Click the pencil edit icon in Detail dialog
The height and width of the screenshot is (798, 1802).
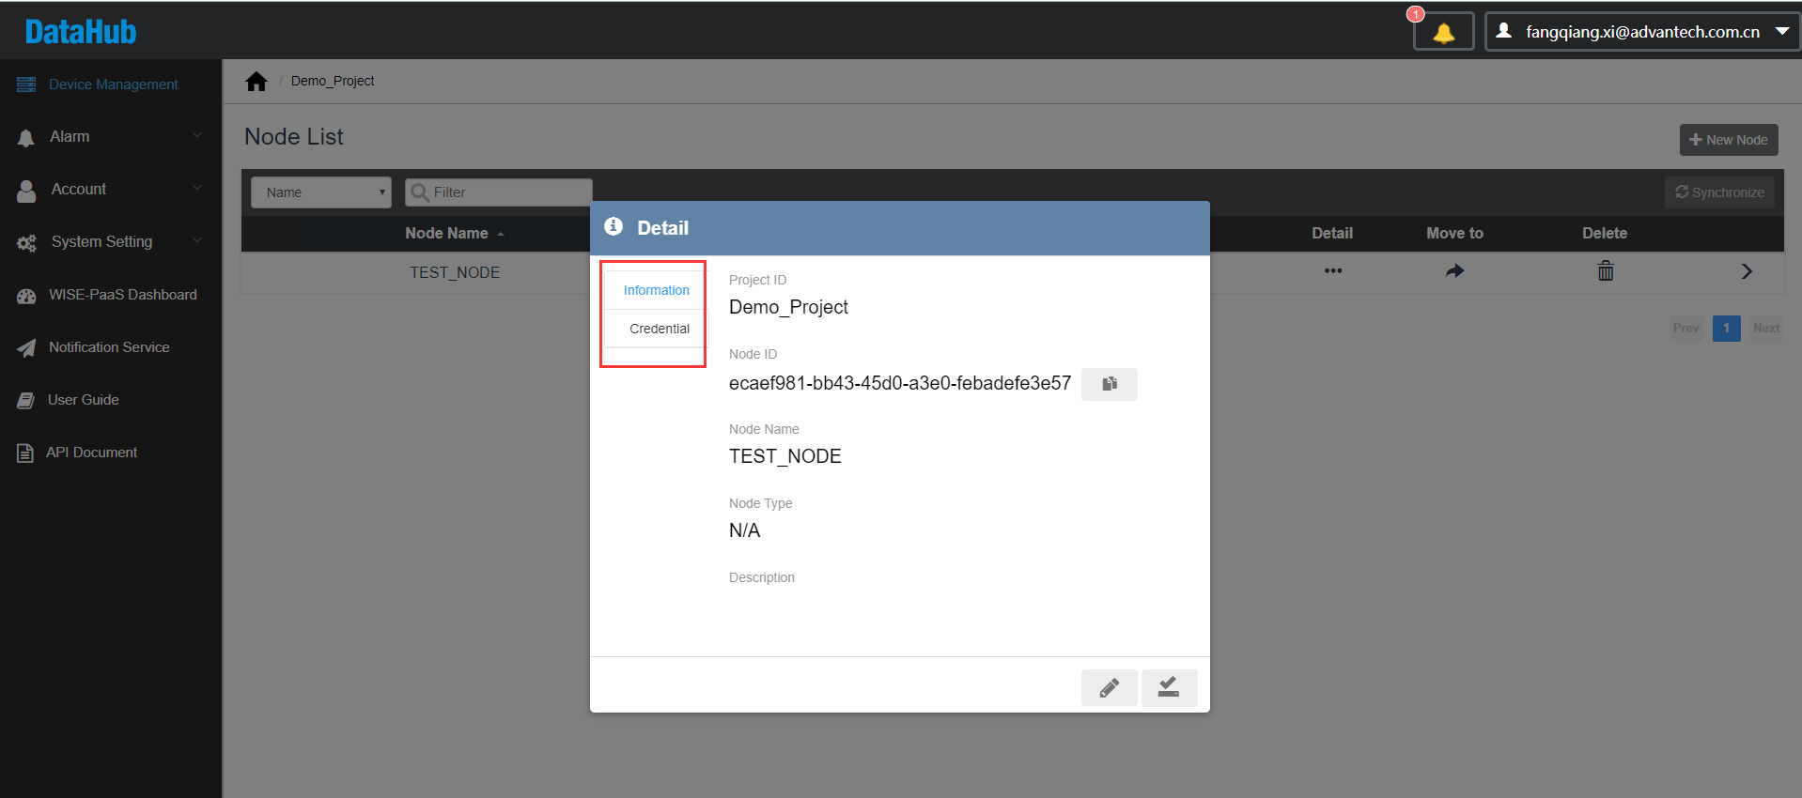pos(1110,688)
